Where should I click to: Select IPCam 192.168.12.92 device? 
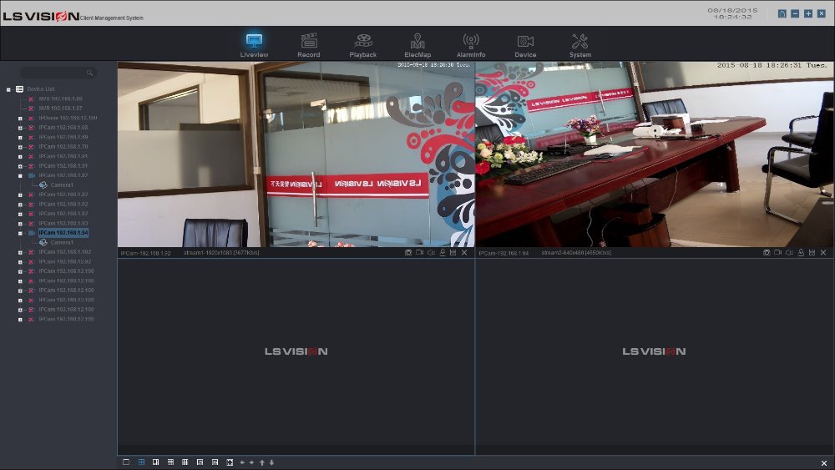click(x=64, y=262)
